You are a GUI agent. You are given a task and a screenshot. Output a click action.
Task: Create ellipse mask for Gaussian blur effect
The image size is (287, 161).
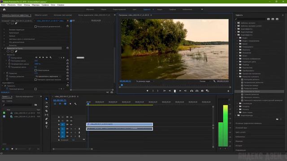click(8, 51)
